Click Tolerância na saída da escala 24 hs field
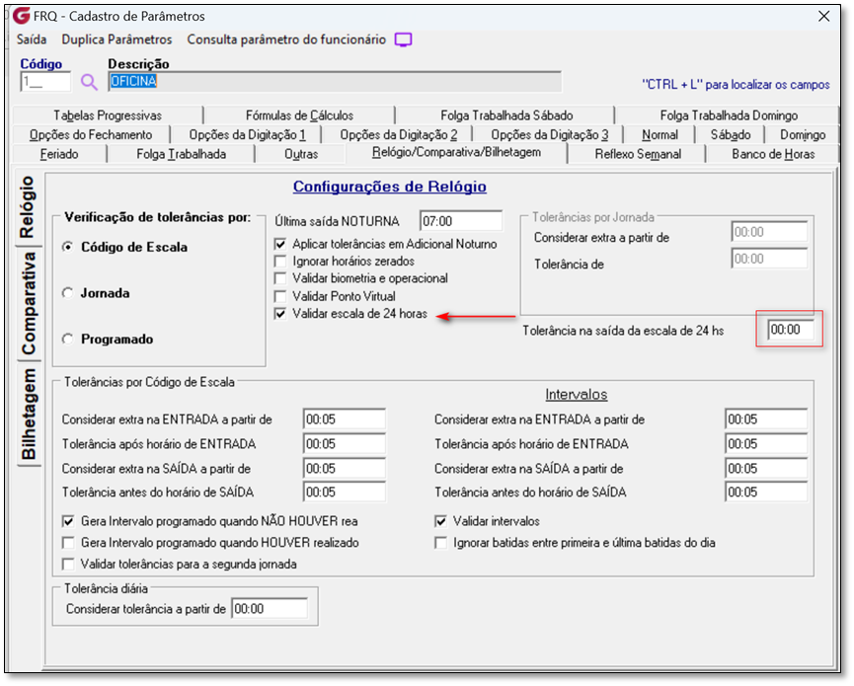Image resolution: width=854 pixels, height=686 pixels. pos(790,330)
